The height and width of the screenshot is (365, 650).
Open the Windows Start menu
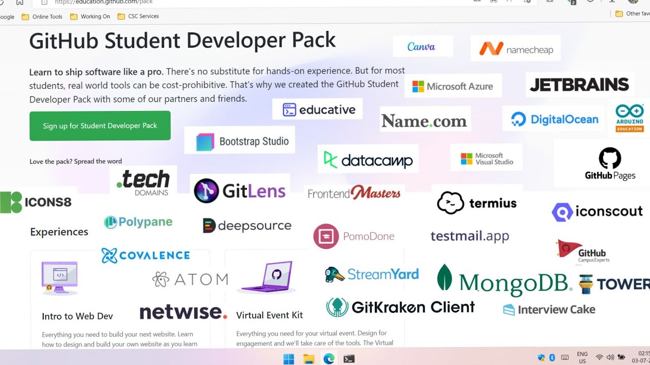[x=288, y=359]
